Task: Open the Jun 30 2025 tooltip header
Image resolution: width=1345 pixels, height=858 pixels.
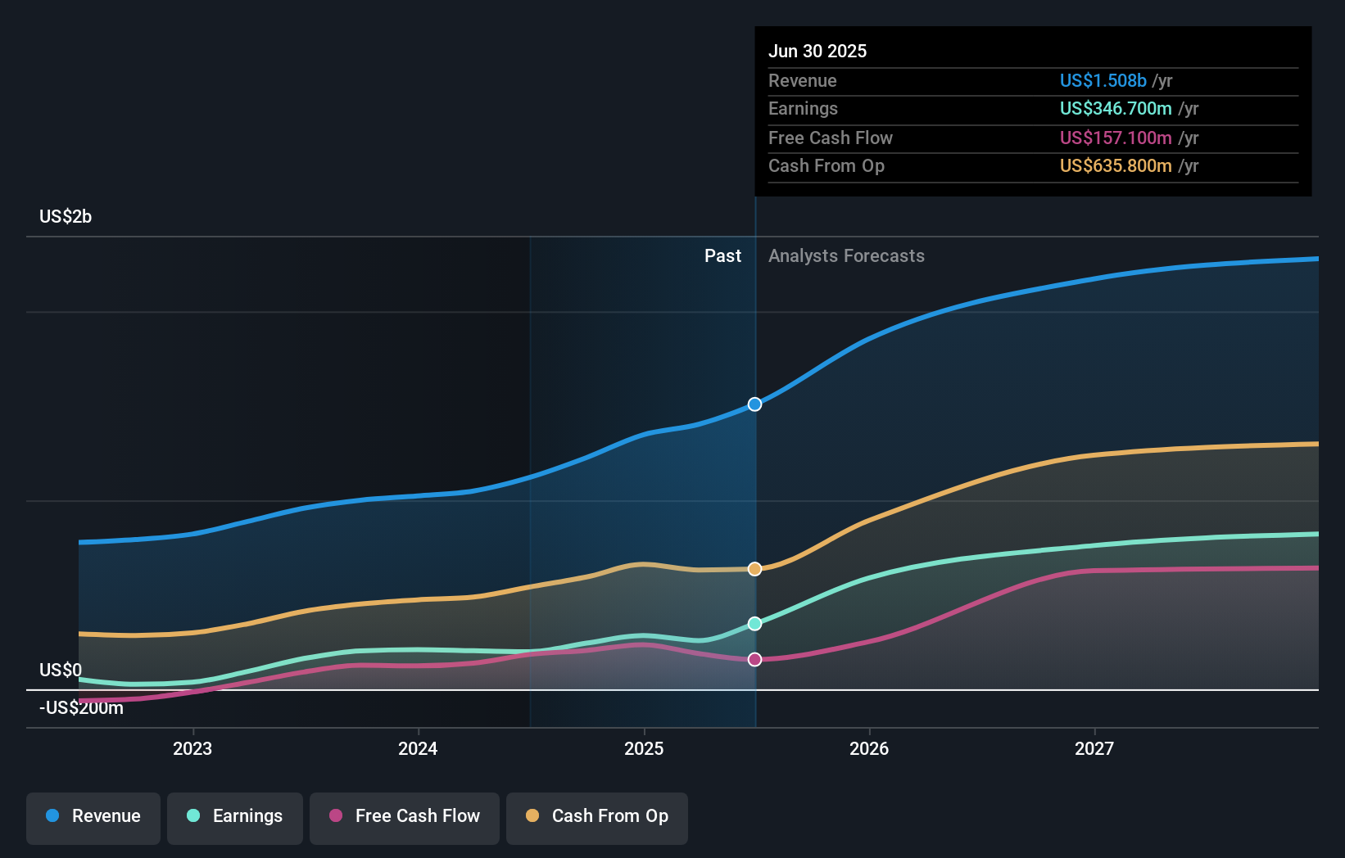Action: pos(817,51)
